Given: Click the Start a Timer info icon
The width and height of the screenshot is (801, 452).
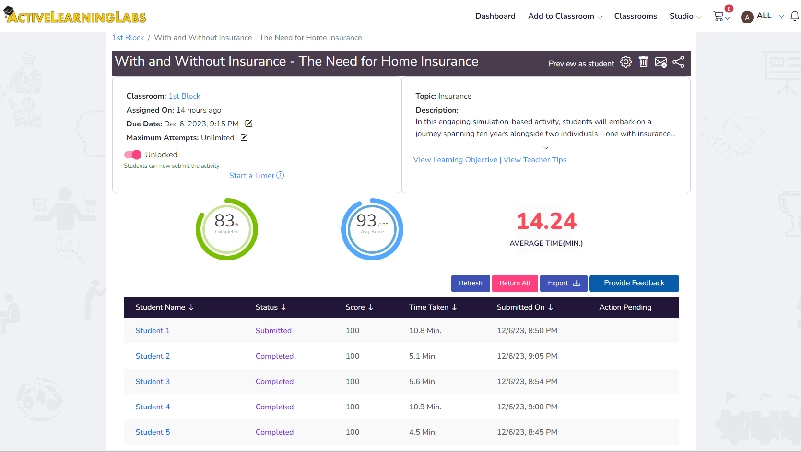Looking at the screenshot, I should tap(281, 176).
